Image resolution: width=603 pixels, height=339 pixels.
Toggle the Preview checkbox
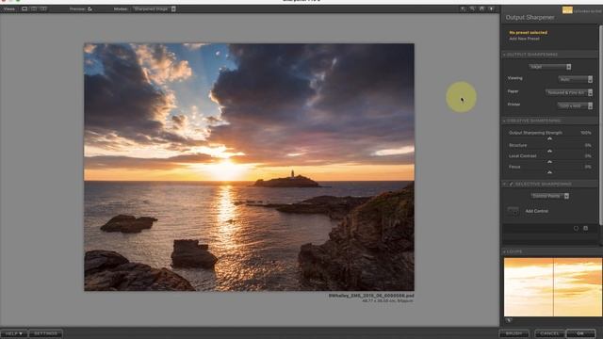(x=90, y=8)
